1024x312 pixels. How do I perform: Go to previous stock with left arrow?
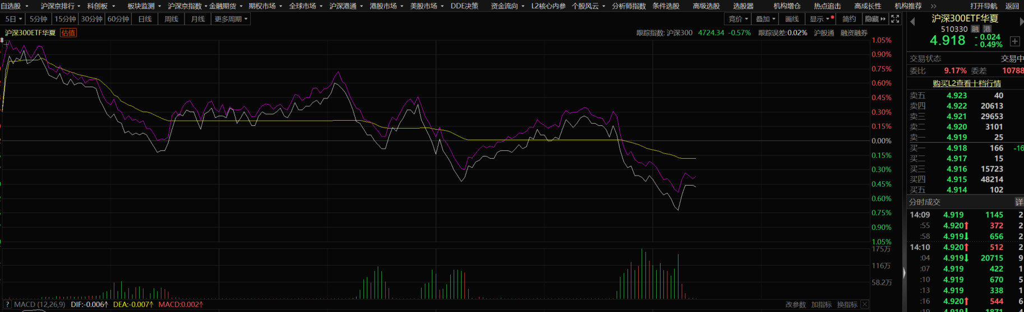pos(912,22)
